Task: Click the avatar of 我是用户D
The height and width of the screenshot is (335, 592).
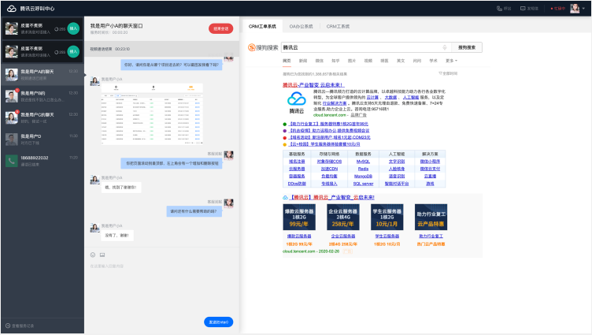Action: (12, 140)
